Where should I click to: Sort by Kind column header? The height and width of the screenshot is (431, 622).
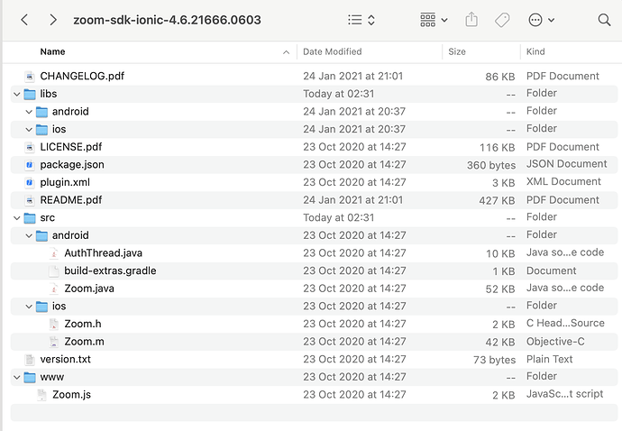pos(535,51)
